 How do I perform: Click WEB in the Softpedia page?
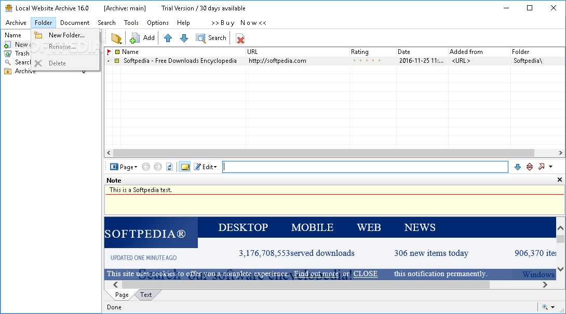(x=369, y=227)
